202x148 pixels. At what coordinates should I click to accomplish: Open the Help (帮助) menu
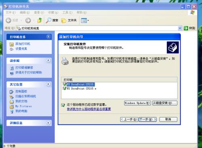click(x=82, y=13)
